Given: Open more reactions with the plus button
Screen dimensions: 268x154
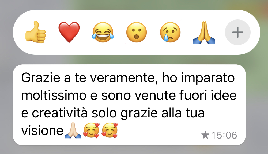Looking at the screenshot, I should pos(237,32).
